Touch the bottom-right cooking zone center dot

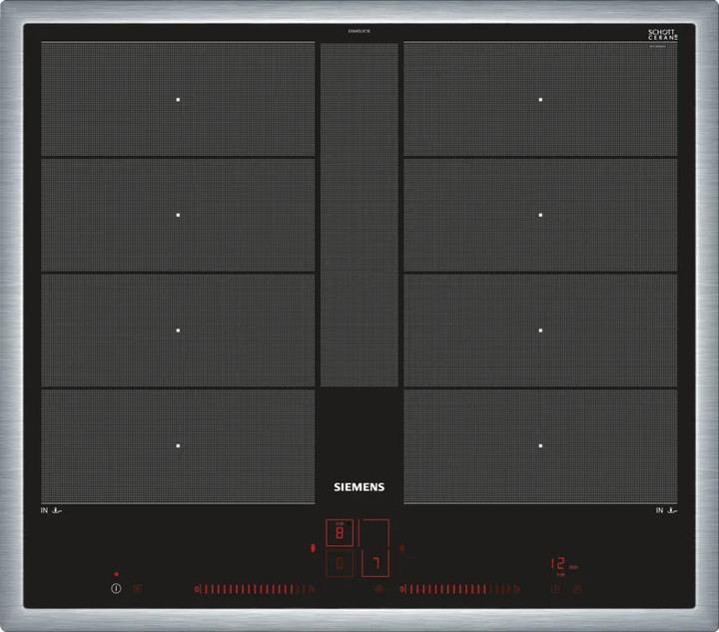tap(540, 445)
